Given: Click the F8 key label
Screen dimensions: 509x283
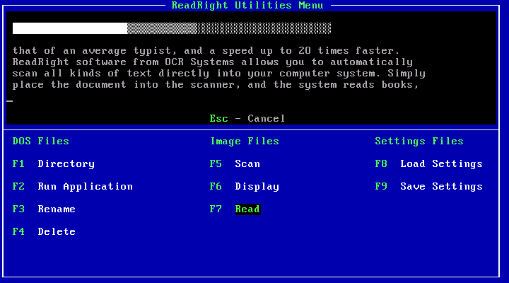Looking at the screenshot, I should coord(381,163).
